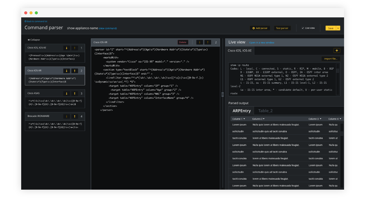Click the Save button

tap(331, 28)
